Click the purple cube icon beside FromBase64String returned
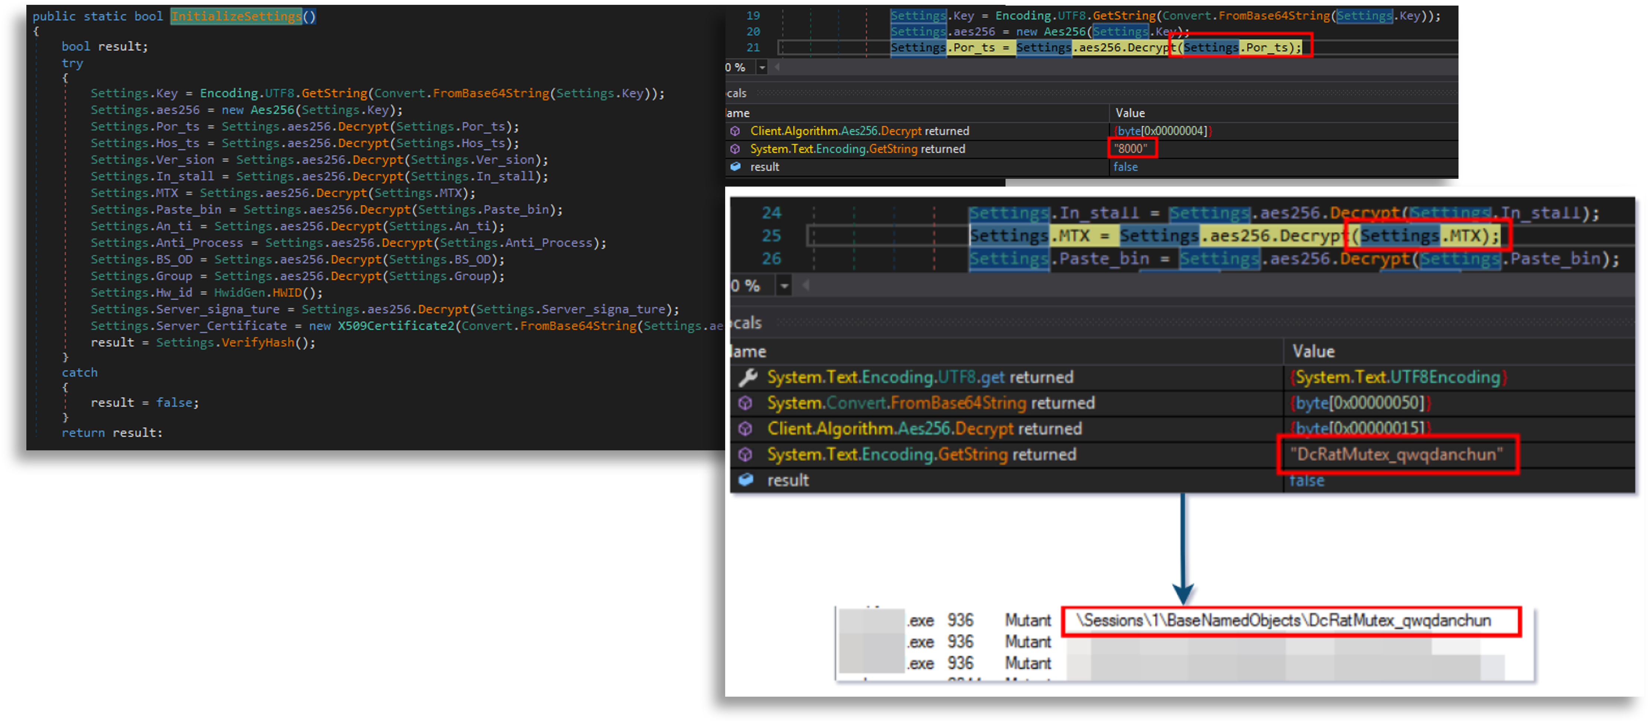1649x723 pixels. [x=745, y=403]
